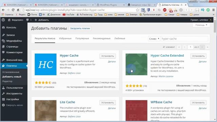Switch to Популярные tab
Screen dimensions: 217x122
tap(82, 38)
